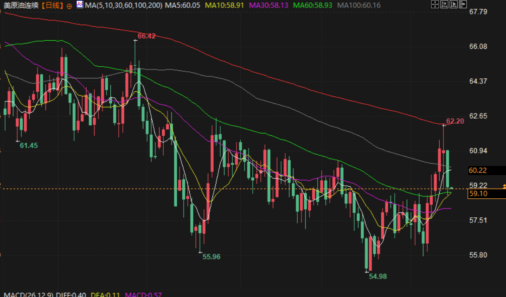Click the 61.45 low price label
This screenshot has width=506, height=297.
pyautogui.click(x=29, y=145)
